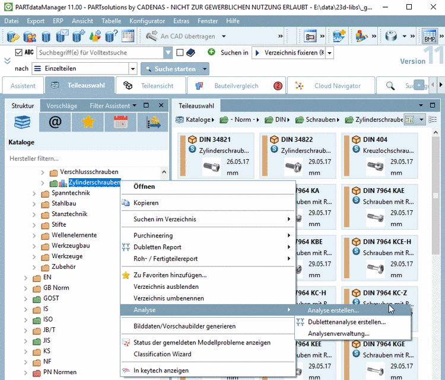Select Analyse erstellen... submenu entry
The width and height of the screenshot is (445, 380).
click(352, 310)
